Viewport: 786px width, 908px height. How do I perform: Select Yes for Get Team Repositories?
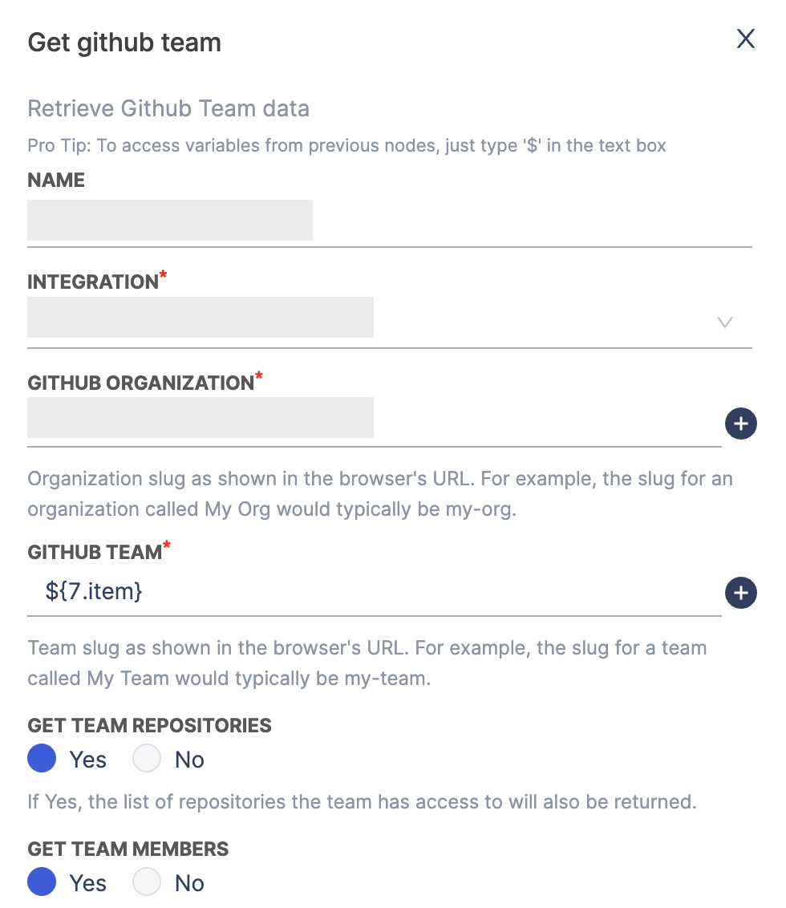coord(42,759)
